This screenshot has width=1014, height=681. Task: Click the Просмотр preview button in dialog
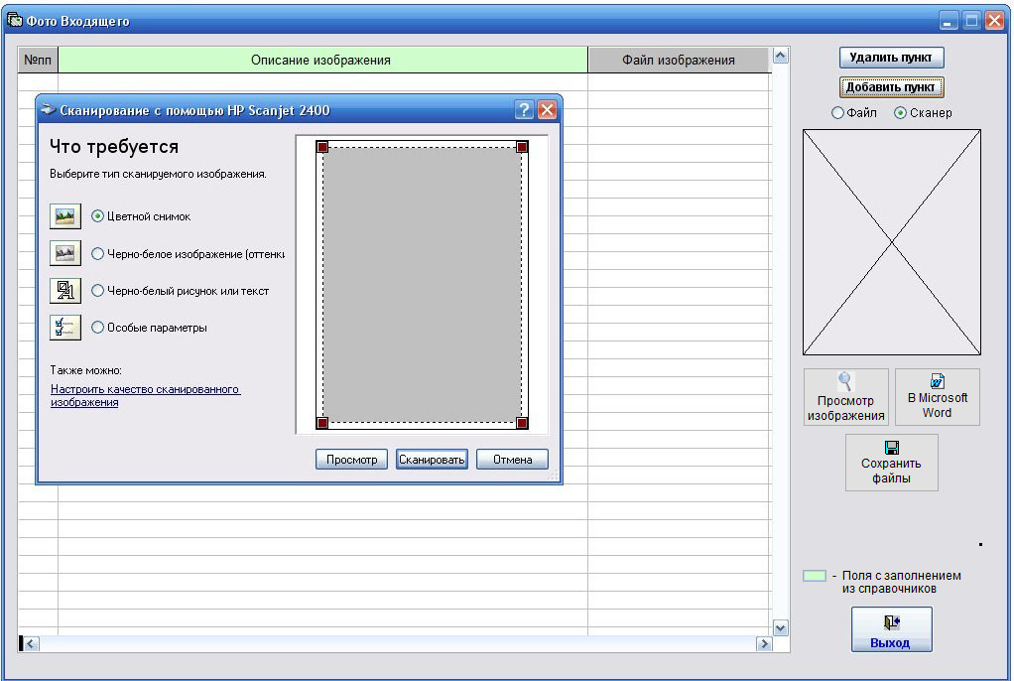point(351,459)
